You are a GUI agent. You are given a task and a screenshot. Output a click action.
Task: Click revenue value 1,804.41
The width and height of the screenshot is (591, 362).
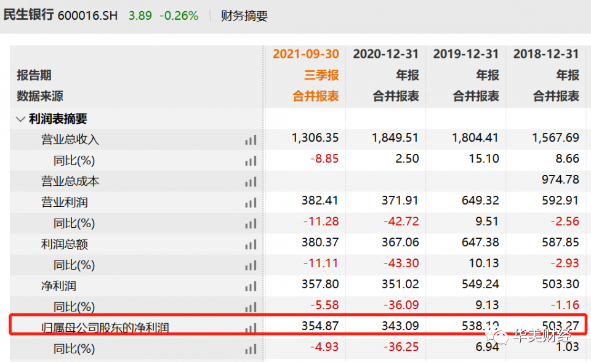[475, 138]
